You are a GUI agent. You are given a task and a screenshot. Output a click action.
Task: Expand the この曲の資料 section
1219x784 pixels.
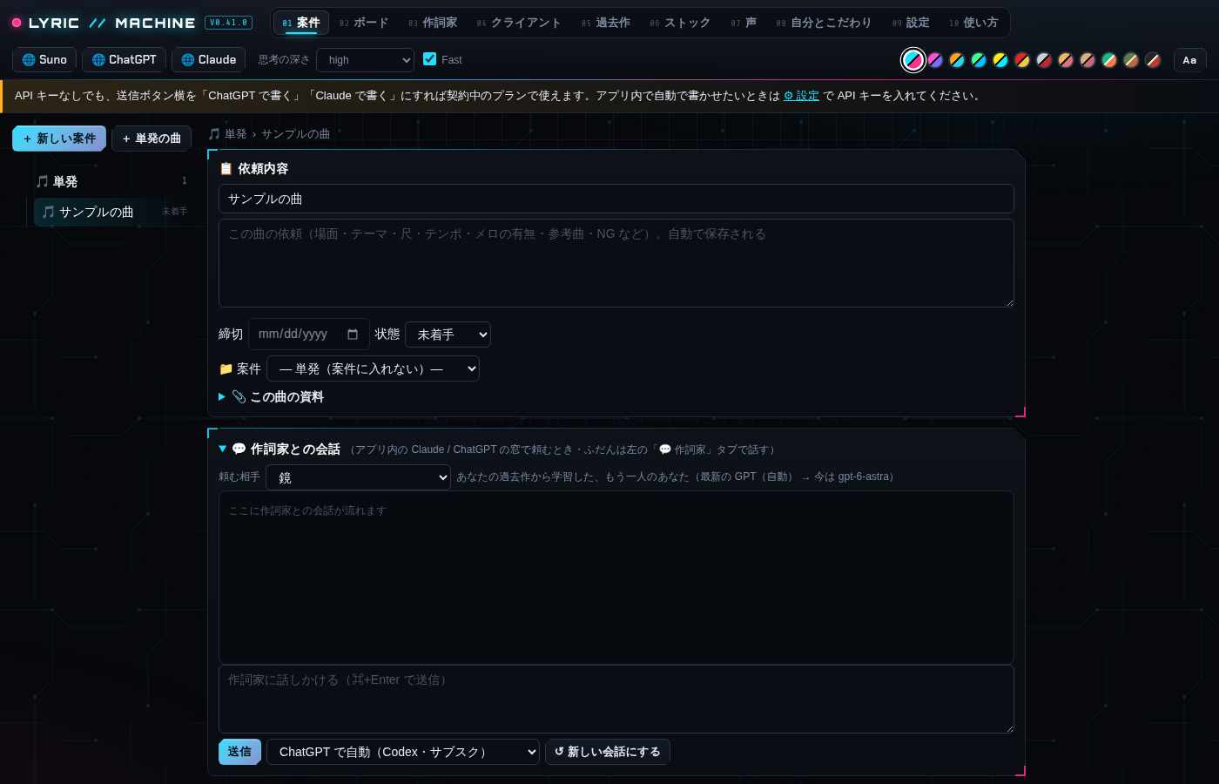[272, 397]
